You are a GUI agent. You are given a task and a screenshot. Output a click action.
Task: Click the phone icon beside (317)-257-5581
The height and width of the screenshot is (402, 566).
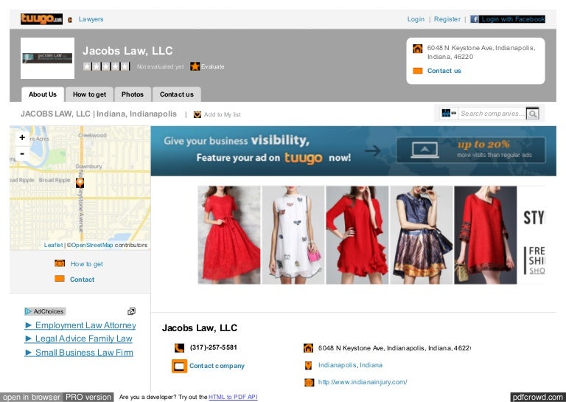pyautogui.click(x=179, y=347)
